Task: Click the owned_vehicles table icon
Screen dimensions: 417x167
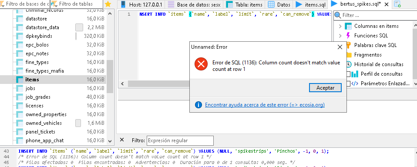Action: point(20,123)
